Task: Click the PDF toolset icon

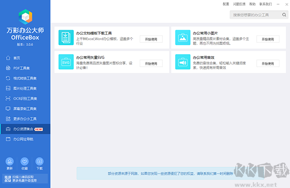Action: click(8, 68)
